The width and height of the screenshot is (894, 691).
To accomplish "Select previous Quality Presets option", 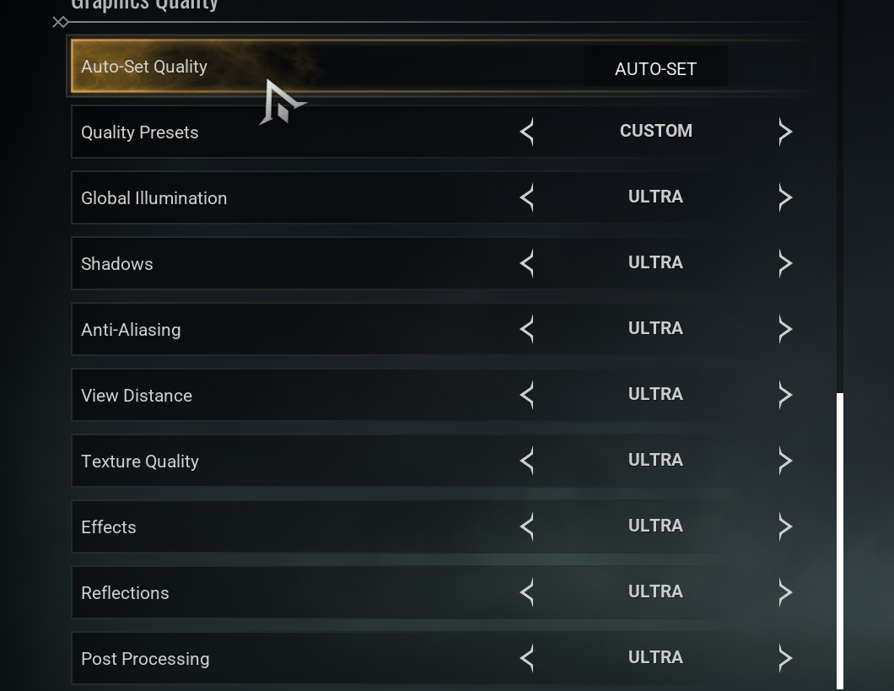I will (x=527, y=132).
